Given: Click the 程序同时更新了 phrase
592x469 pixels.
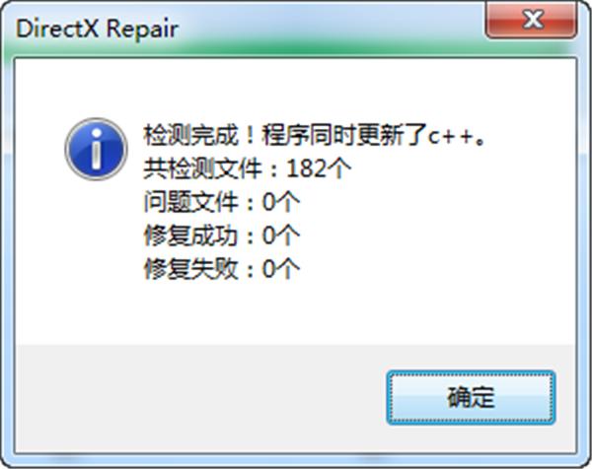Looking at the screenshot, I should click(x=344, y=135).
